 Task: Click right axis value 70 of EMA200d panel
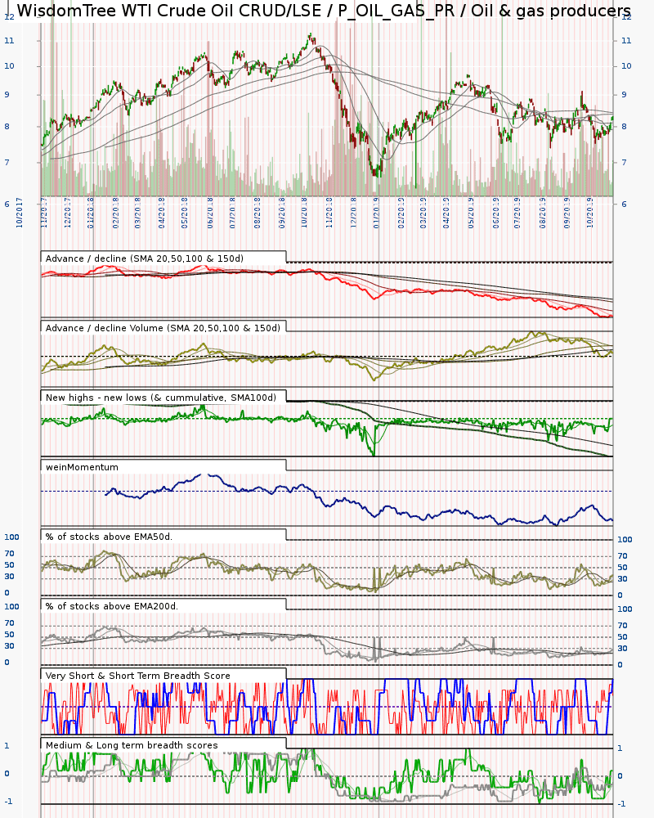tap(622, 625)
